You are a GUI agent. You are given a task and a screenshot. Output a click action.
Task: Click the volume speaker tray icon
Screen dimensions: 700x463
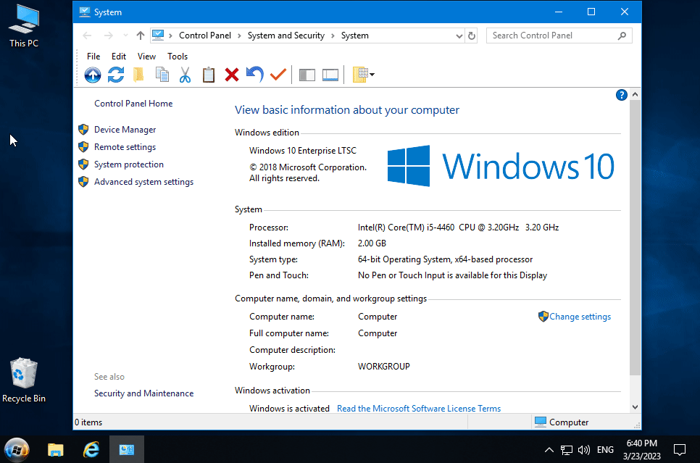[584, 450]
